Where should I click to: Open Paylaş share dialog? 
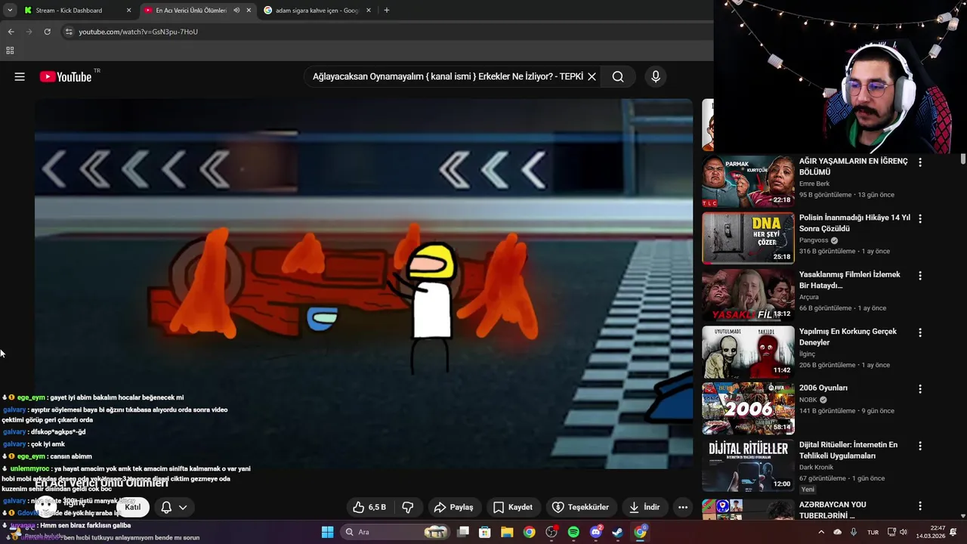coord(453,507)
